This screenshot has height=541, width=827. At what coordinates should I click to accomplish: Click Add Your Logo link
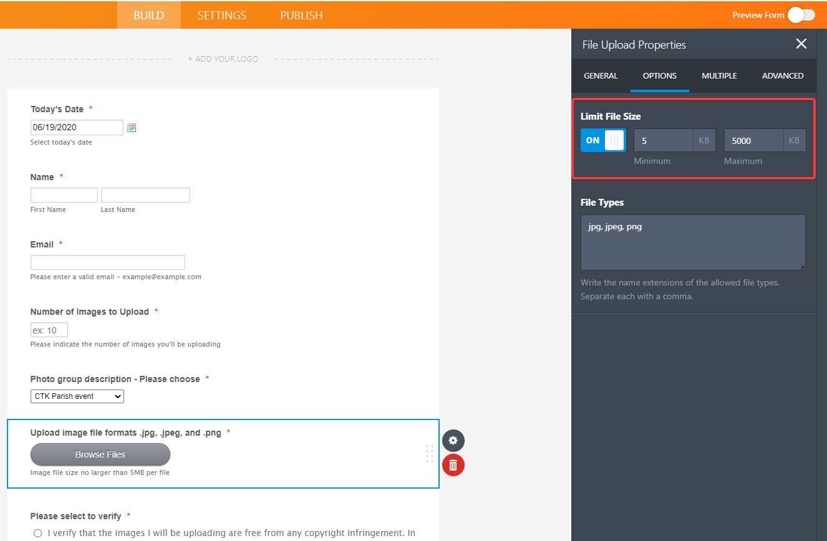pyautogui.click(x=223, y=59)
